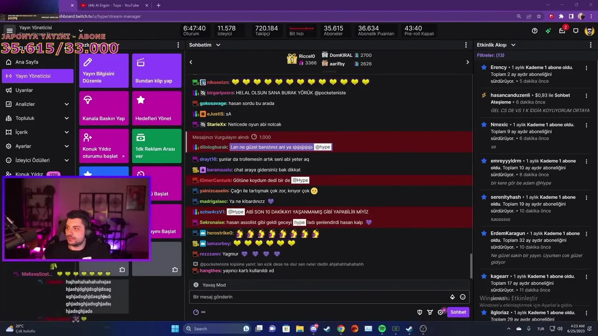This screenshot has height=336, width=598.
Task: Open the Hype channel avatar menu
Action: (590, 31)
